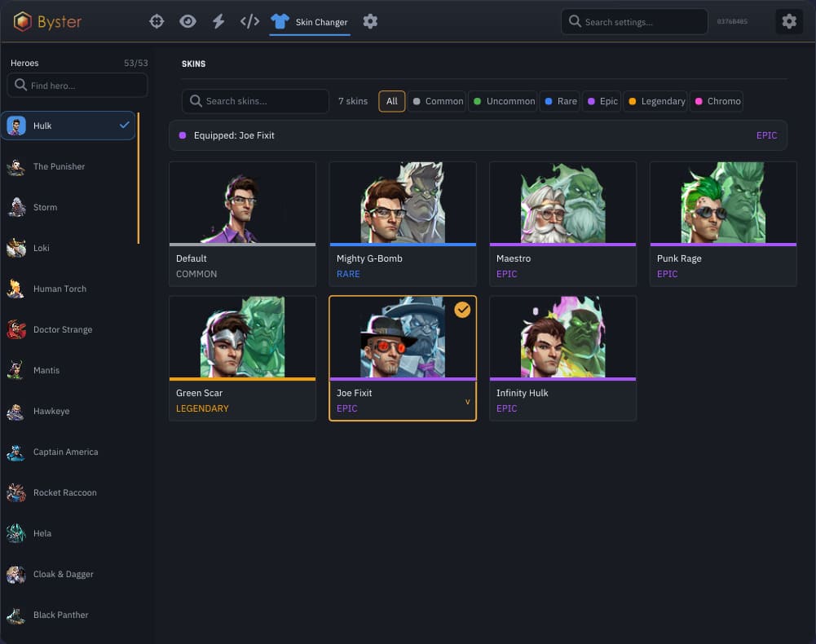Equip the Infinity Hulk skin
816x644 pixels.
pyautogui.click(x=562, y=358)
